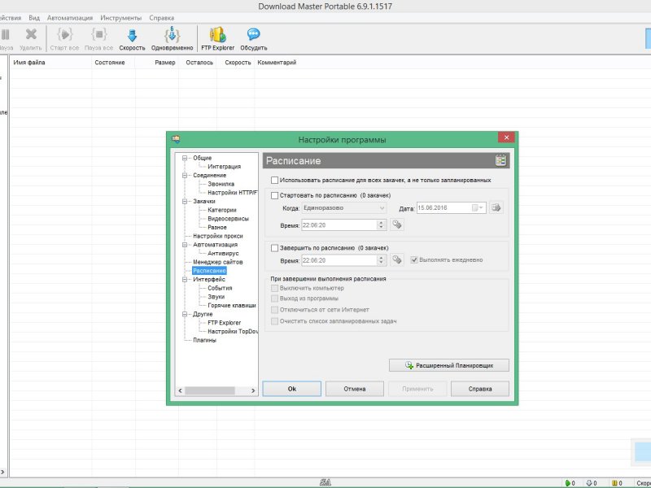Click the Delete (Удалить) toolbar icon
The width and height of the screenshot is (651, 488).
coord(31,34)
